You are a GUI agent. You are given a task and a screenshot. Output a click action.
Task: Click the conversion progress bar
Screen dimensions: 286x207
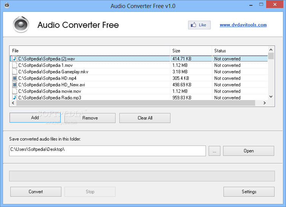[x=142, y=176]
